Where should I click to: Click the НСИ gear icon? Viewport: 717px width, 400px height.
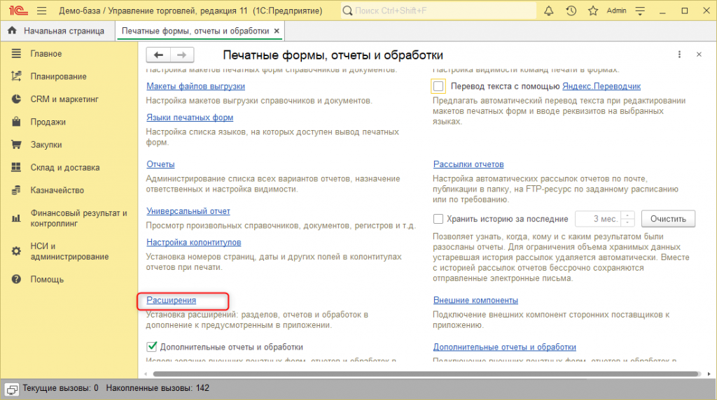click(16, 251)
